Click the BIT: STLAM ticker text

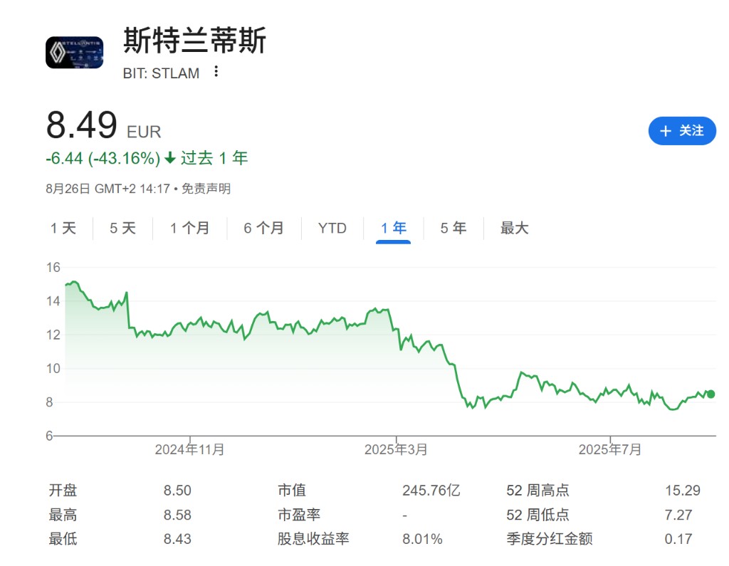click(x=161, y=73)
